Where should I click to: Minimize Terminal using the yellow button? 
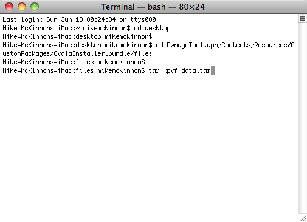[x=22, y=7]
